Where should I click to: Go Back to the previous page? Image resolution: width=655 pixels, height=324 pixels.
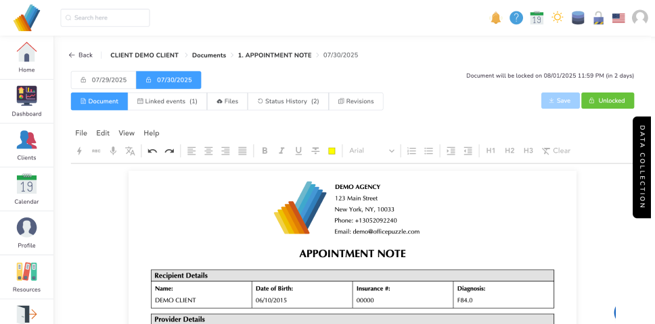(81, 55)
